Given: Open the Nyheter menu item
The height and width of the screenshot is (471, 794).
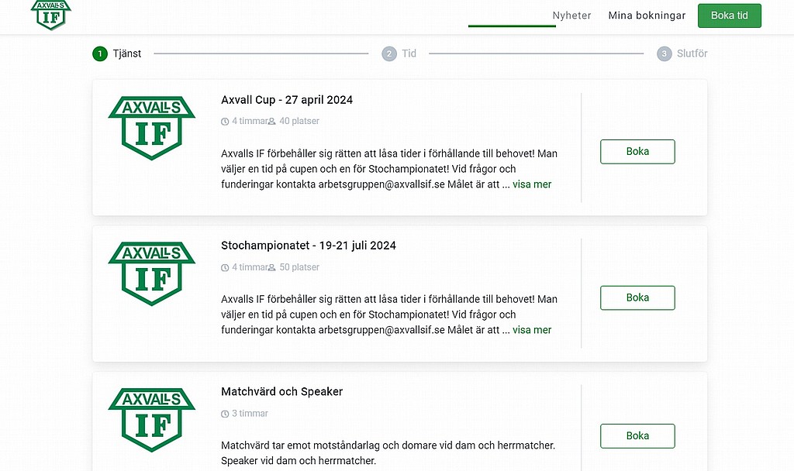Looking at the screenshot, I should [571, 15].
